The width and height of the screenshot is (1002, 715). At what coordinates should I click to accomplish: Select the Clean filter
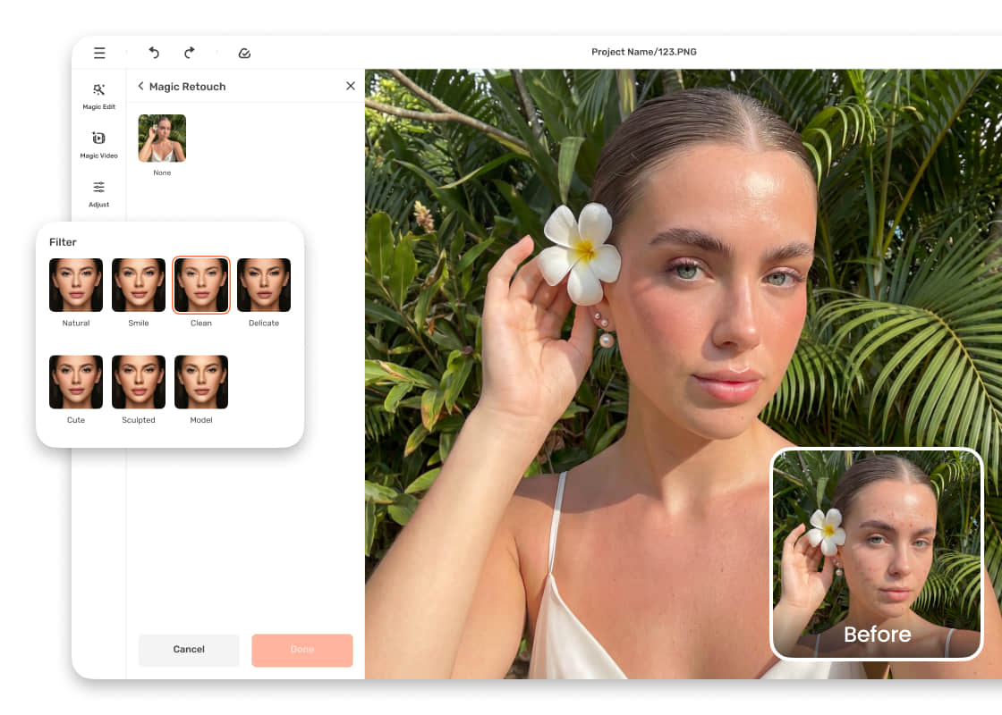click(x=201, y=285)
